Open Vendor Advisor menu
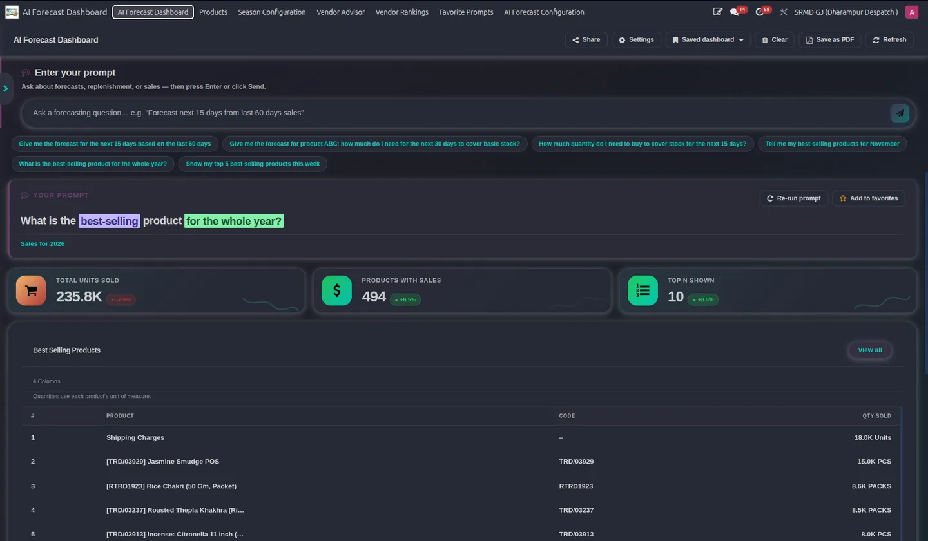 pos(340,12)
